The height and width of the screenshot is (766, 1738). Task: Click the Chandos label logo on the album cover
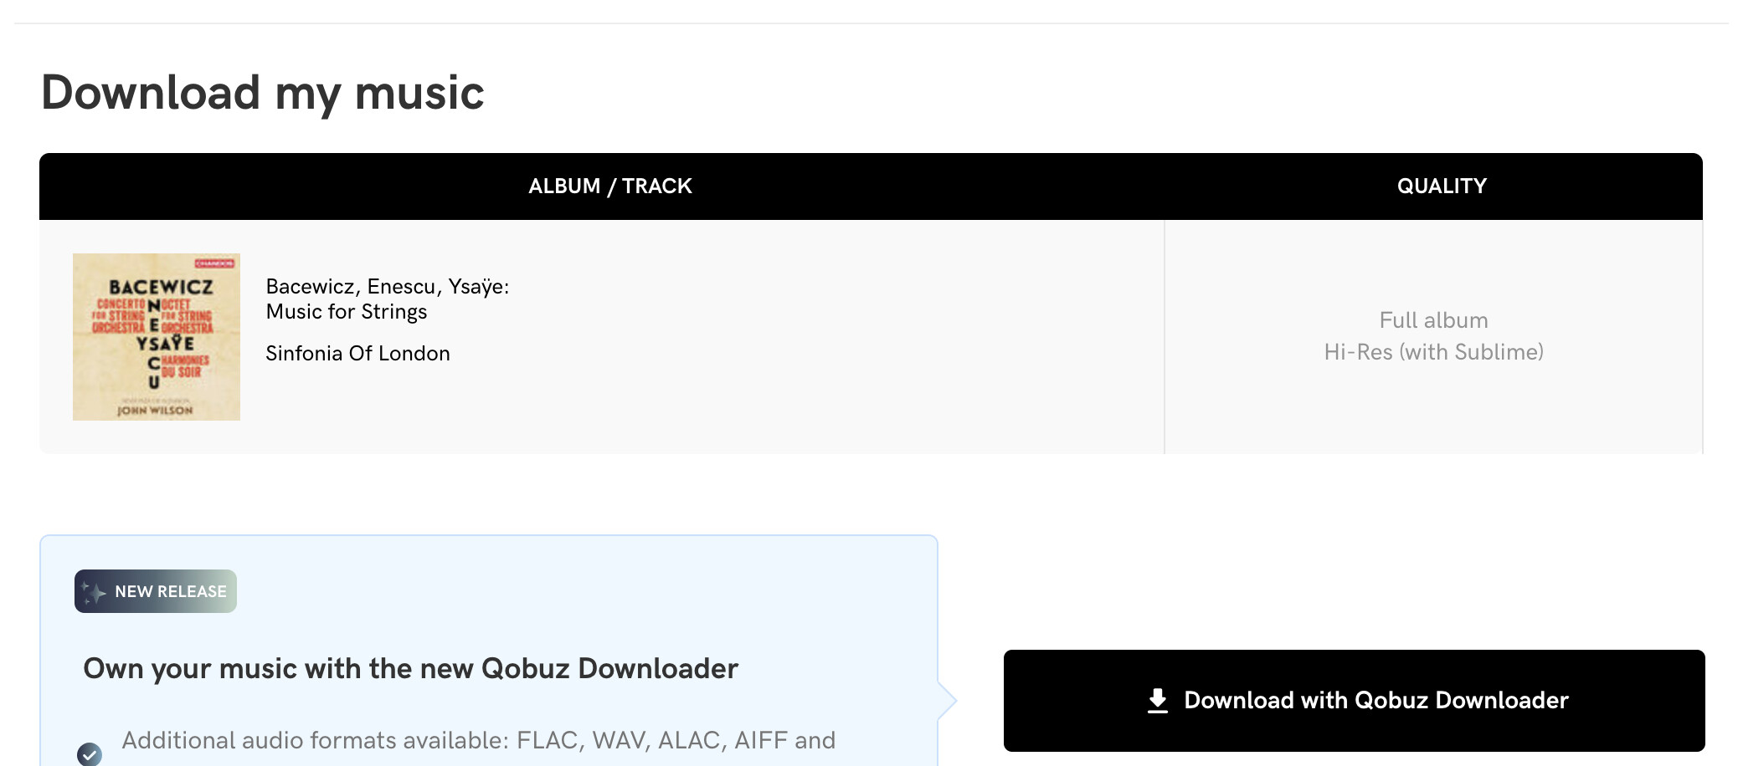[x=215, y=263]
